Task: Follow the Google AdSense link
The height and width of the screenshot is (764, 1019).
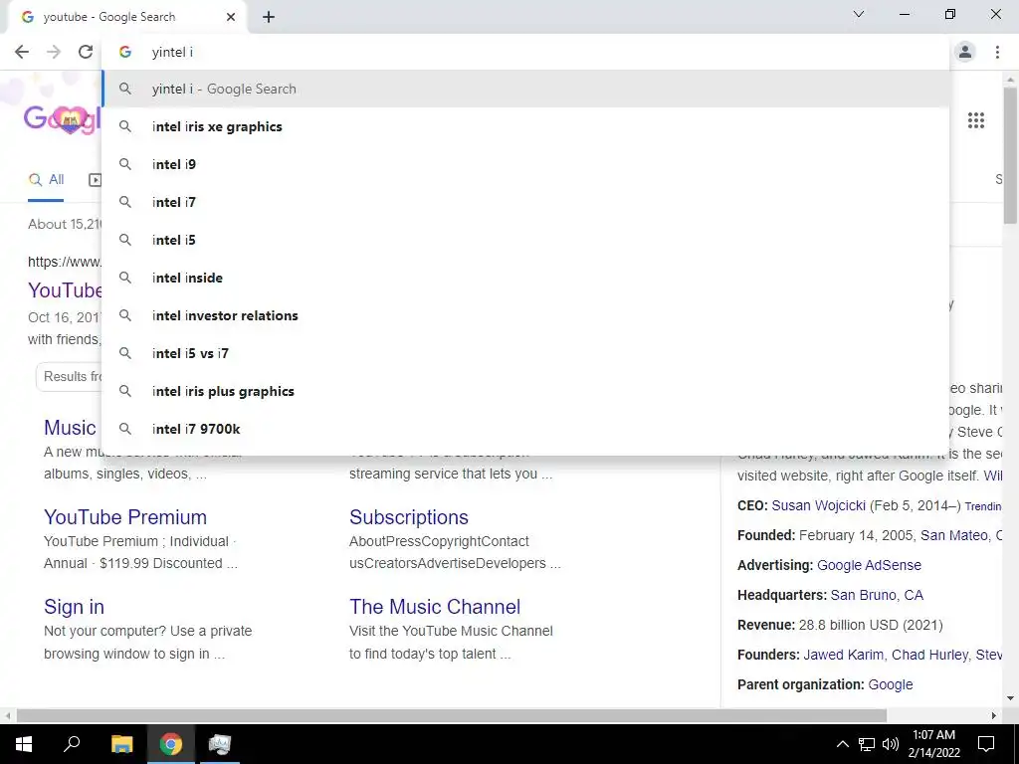Action: tap(869, 565)
